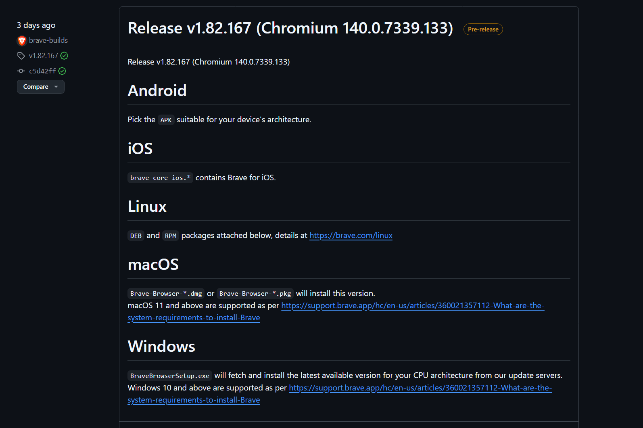643x428 pixels.
Task: Open the macOS system requirements support link
Action: tap(412, 305)
